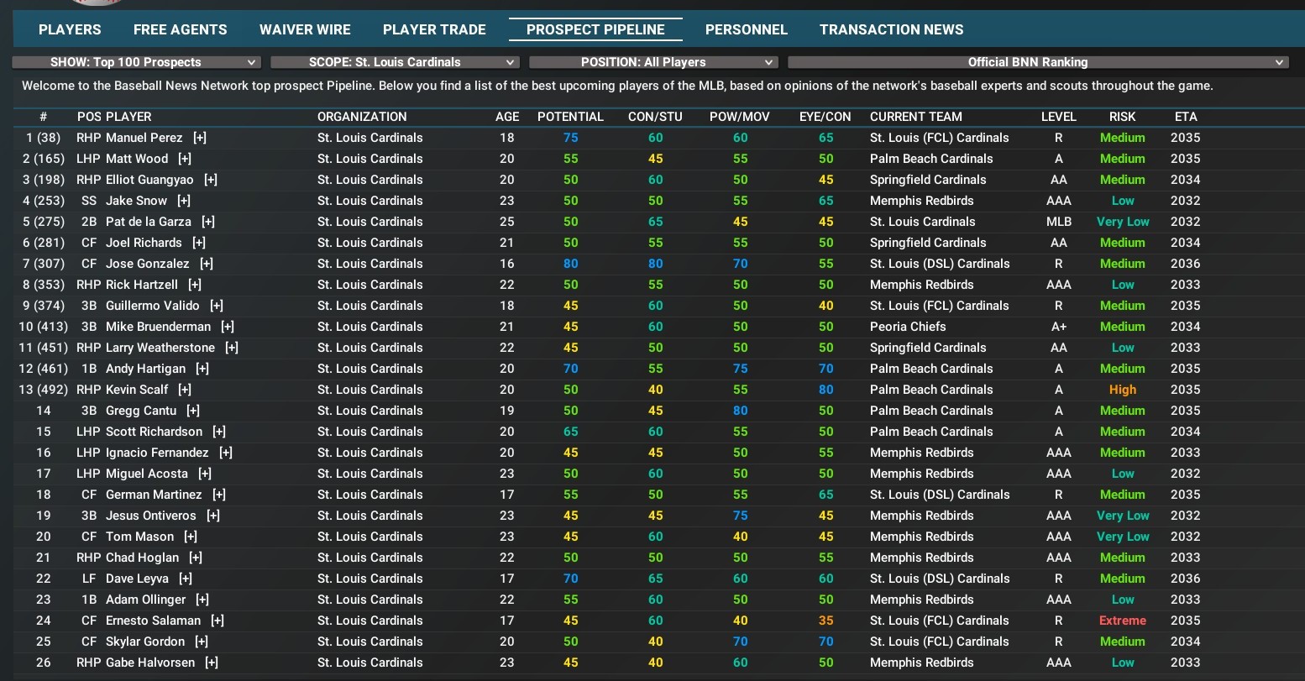Switch to the Free Agents tab

coord(180,29)
